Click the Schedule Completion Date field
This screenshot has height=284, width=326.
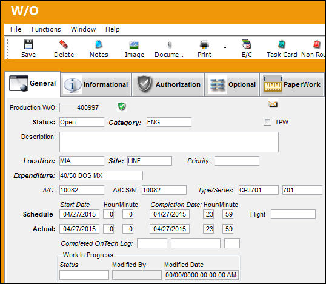click(x=170, y=214)
